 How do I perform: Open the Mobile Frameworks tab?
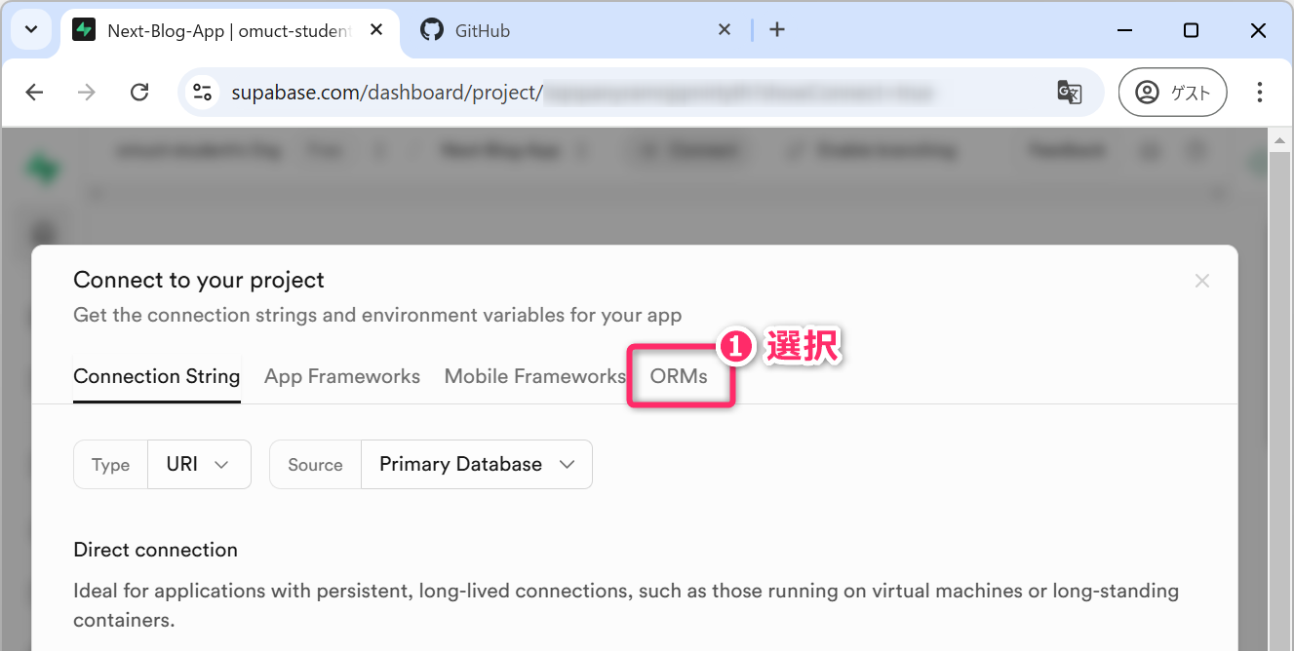click(x=534, y=377)
